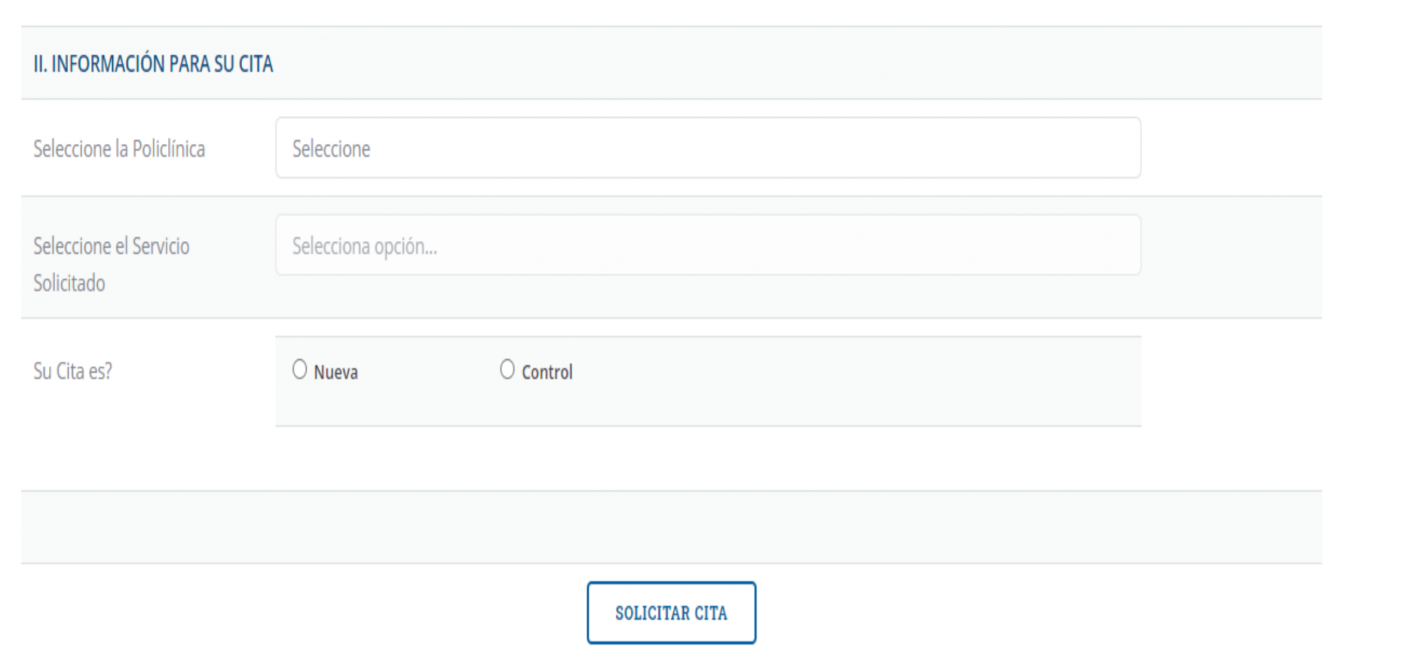Open the Policlínica dropdown

[x=708, y=148]
